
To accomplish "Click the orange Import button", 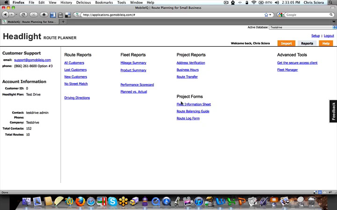I will click(x=286, y=43).
